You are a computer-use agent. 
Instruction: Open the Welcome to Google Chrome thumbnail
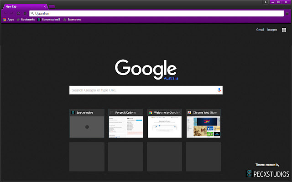[164, 123]
